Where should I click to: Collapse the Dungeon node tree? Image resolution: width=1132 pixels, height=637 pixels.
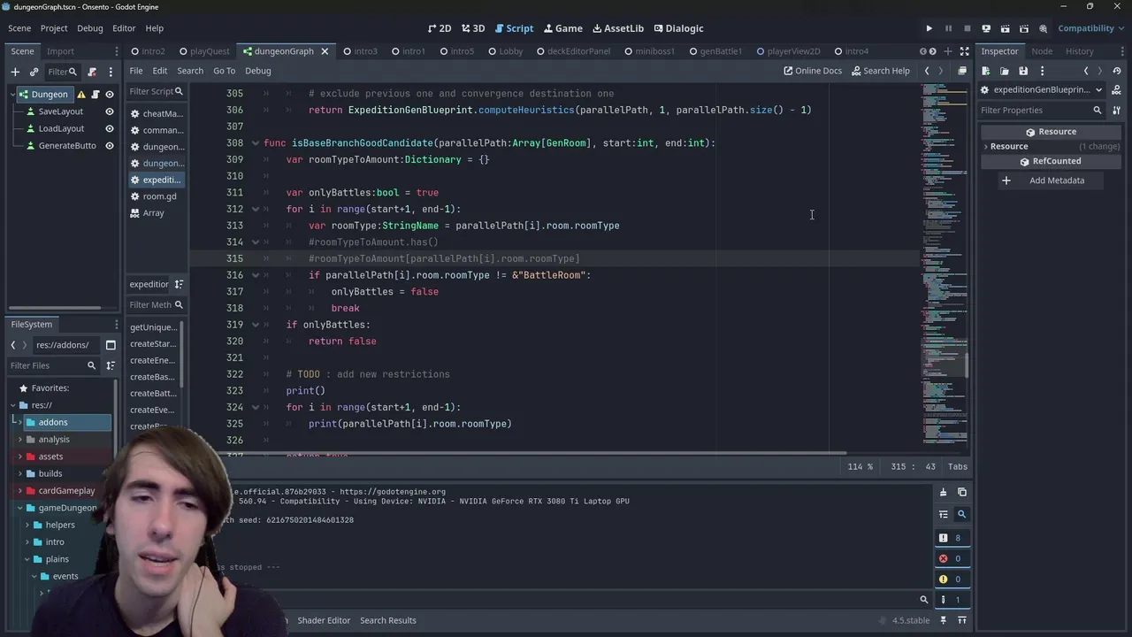point(13,95)
